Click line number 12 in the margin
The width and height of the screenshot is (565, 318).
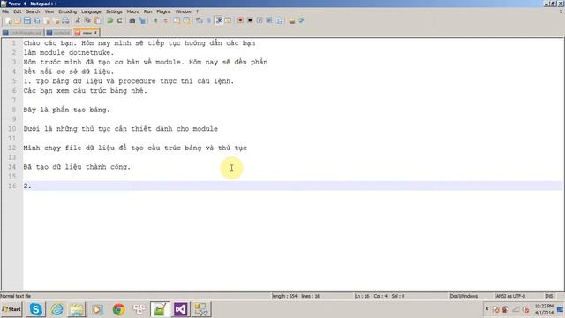pyautogui.click(x=12, y=148)
